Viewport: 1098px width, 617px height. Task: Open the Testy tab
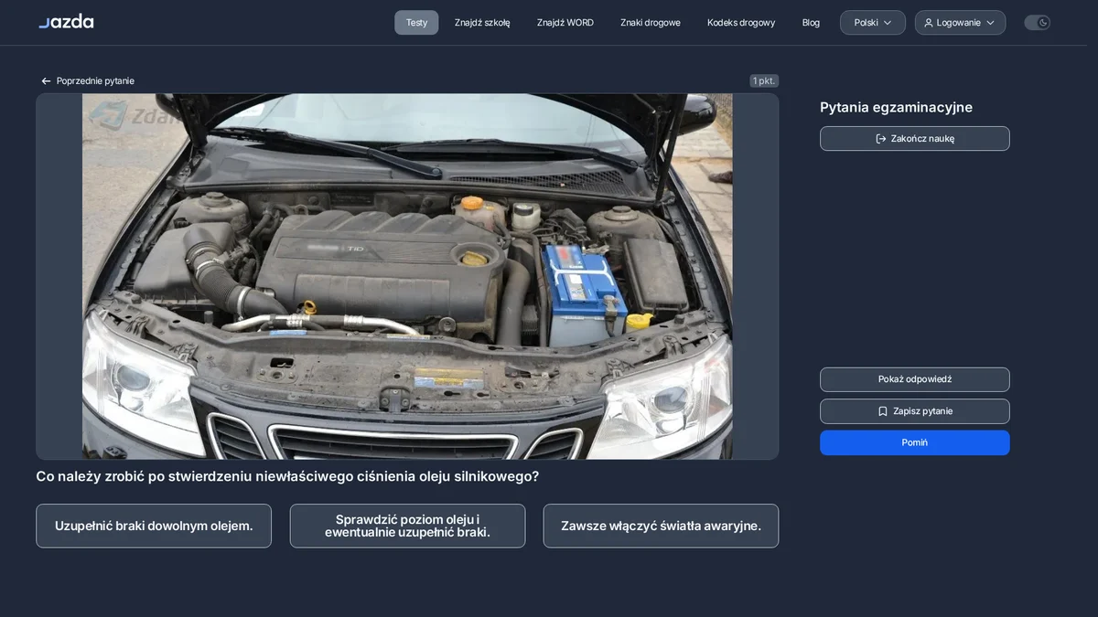(x=416, y=23)
